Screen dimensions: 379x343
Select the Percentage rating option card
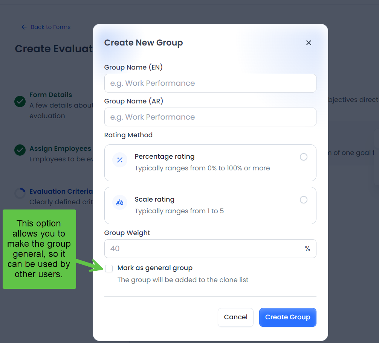coord(210,162)
